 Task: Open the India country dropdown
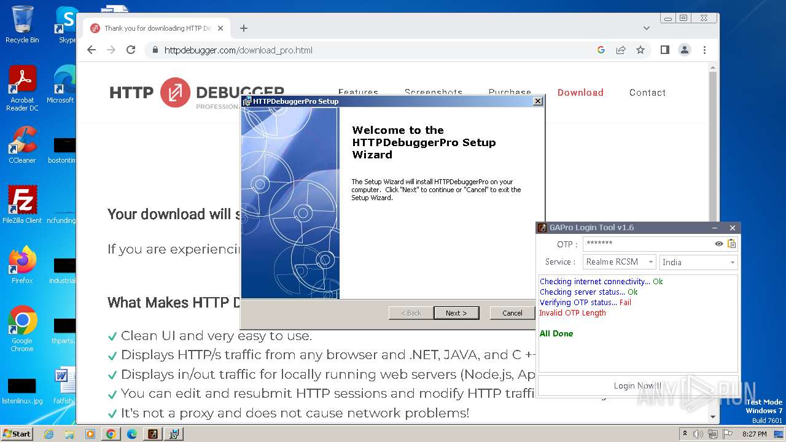[x=698, y=262]
